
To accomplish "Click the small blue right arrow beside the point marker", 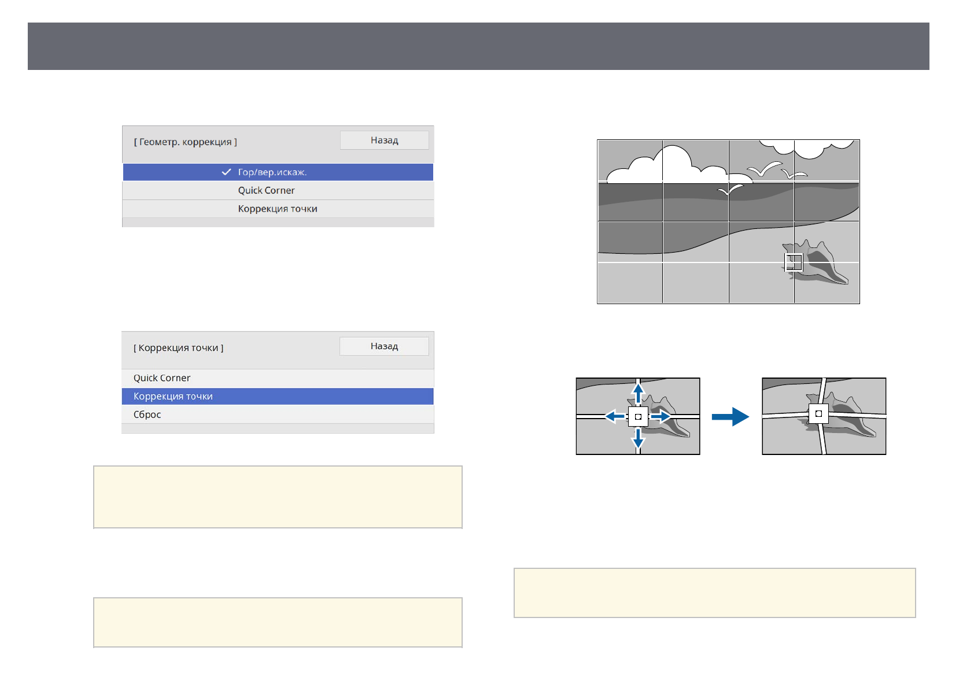I will [661, 416].
